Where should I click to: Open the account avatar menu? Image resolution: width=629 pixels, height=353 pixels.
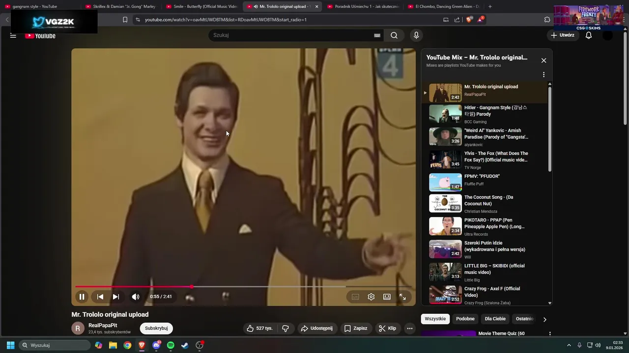608,35
